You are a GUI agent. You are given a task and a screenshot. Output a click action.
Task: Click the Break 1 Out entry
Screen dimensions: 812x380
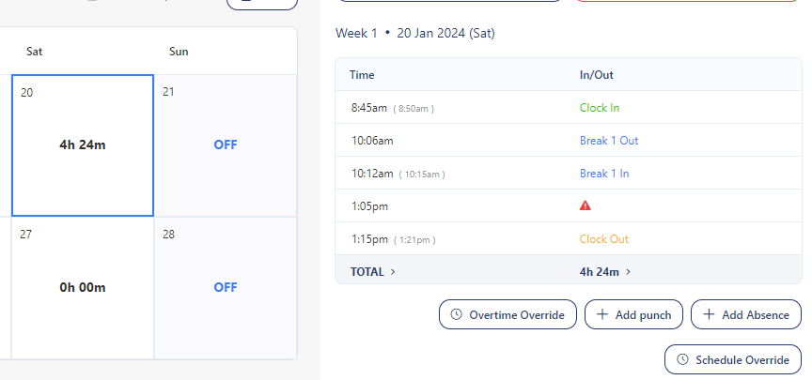point(609,141)
